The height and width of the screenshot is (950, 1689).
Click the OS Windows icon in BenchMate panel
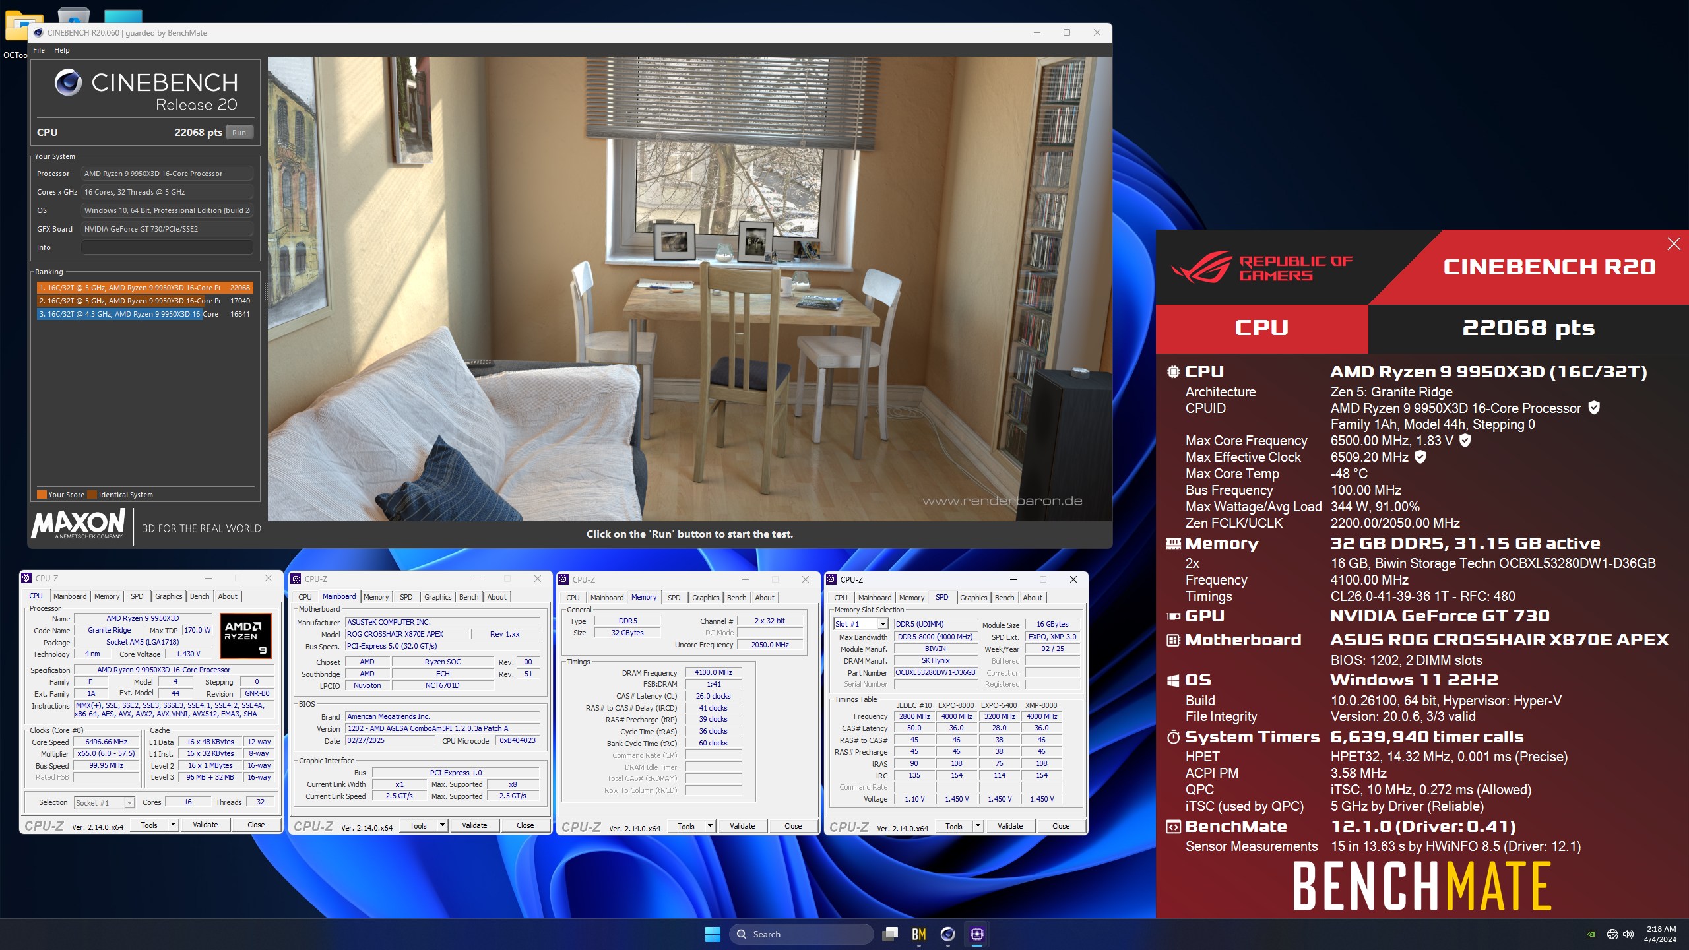coord(1173,680)
